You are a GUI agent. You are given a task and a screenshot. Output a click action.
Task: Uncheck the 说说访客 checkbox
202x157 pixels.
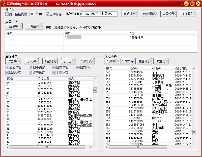click(x=7, y=67)
